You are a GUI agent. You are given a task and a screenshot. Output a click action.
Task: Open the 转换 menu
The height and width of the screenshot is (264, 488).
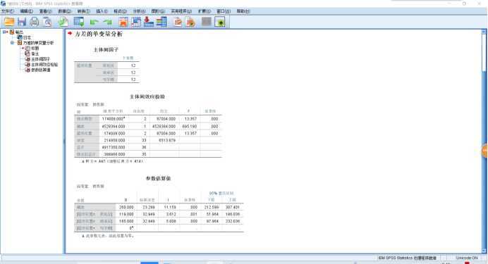[x=83, y=11]
